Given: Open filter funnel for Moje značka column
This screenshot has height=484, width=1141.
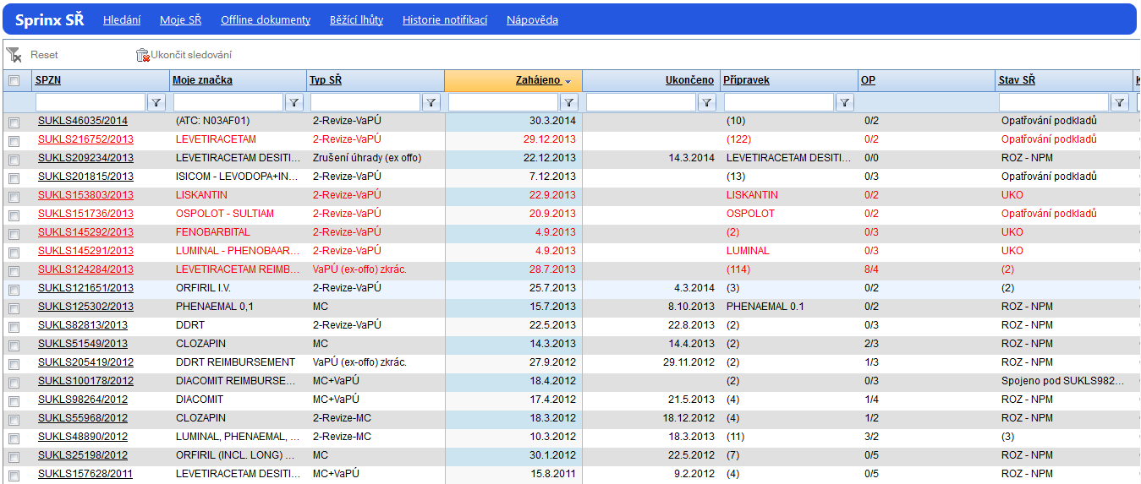Looking at the screenshot, I should coord(293,102).
